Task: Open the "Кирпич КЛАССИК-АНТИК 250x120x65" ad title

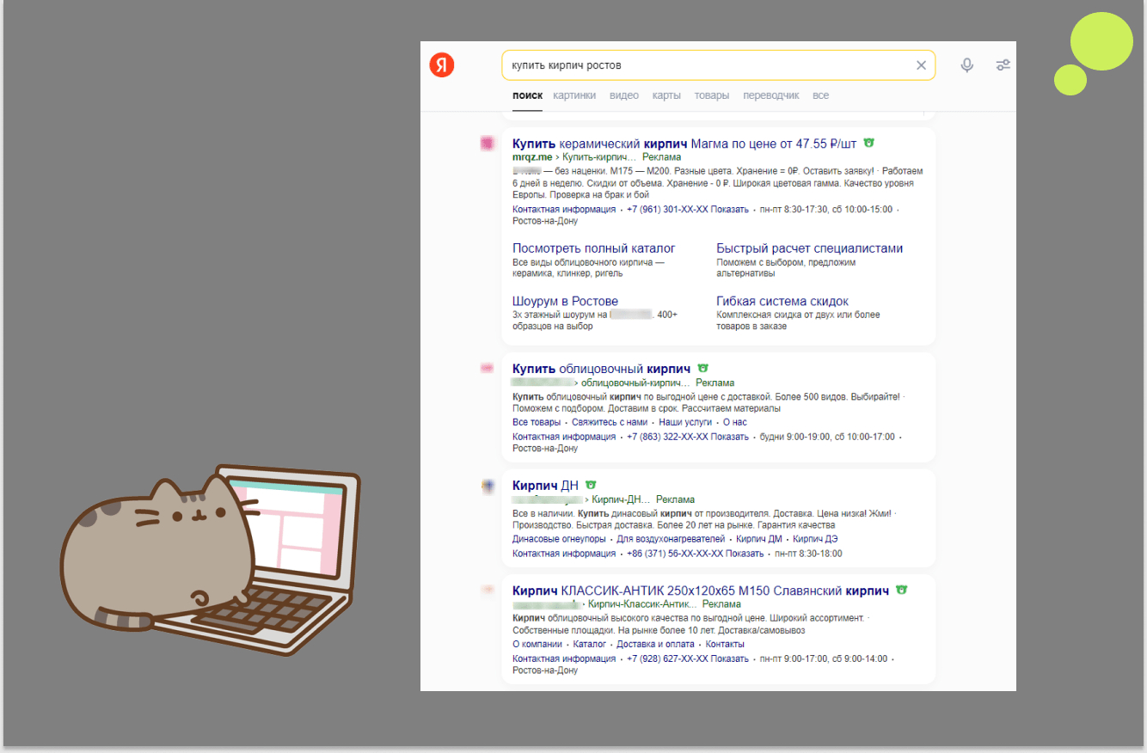Action: pyautogui.click(x=701, y=591)
